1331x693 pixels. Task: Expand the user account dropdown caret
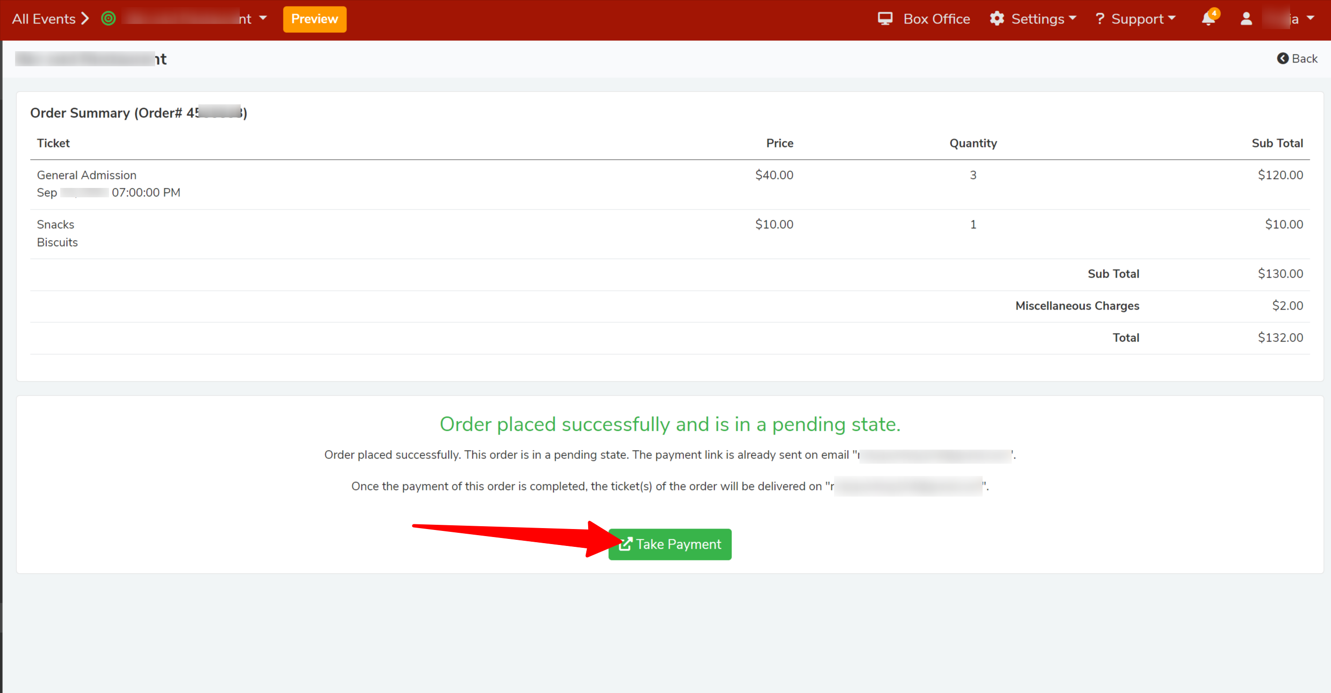[x=1310, y=19]
